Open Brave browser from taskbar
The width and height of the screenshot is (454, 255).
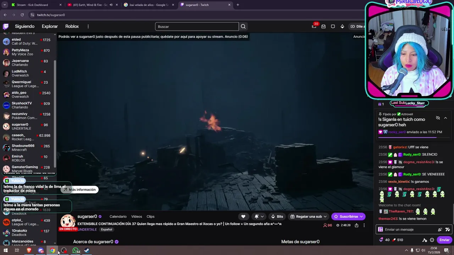pos(29,250)
